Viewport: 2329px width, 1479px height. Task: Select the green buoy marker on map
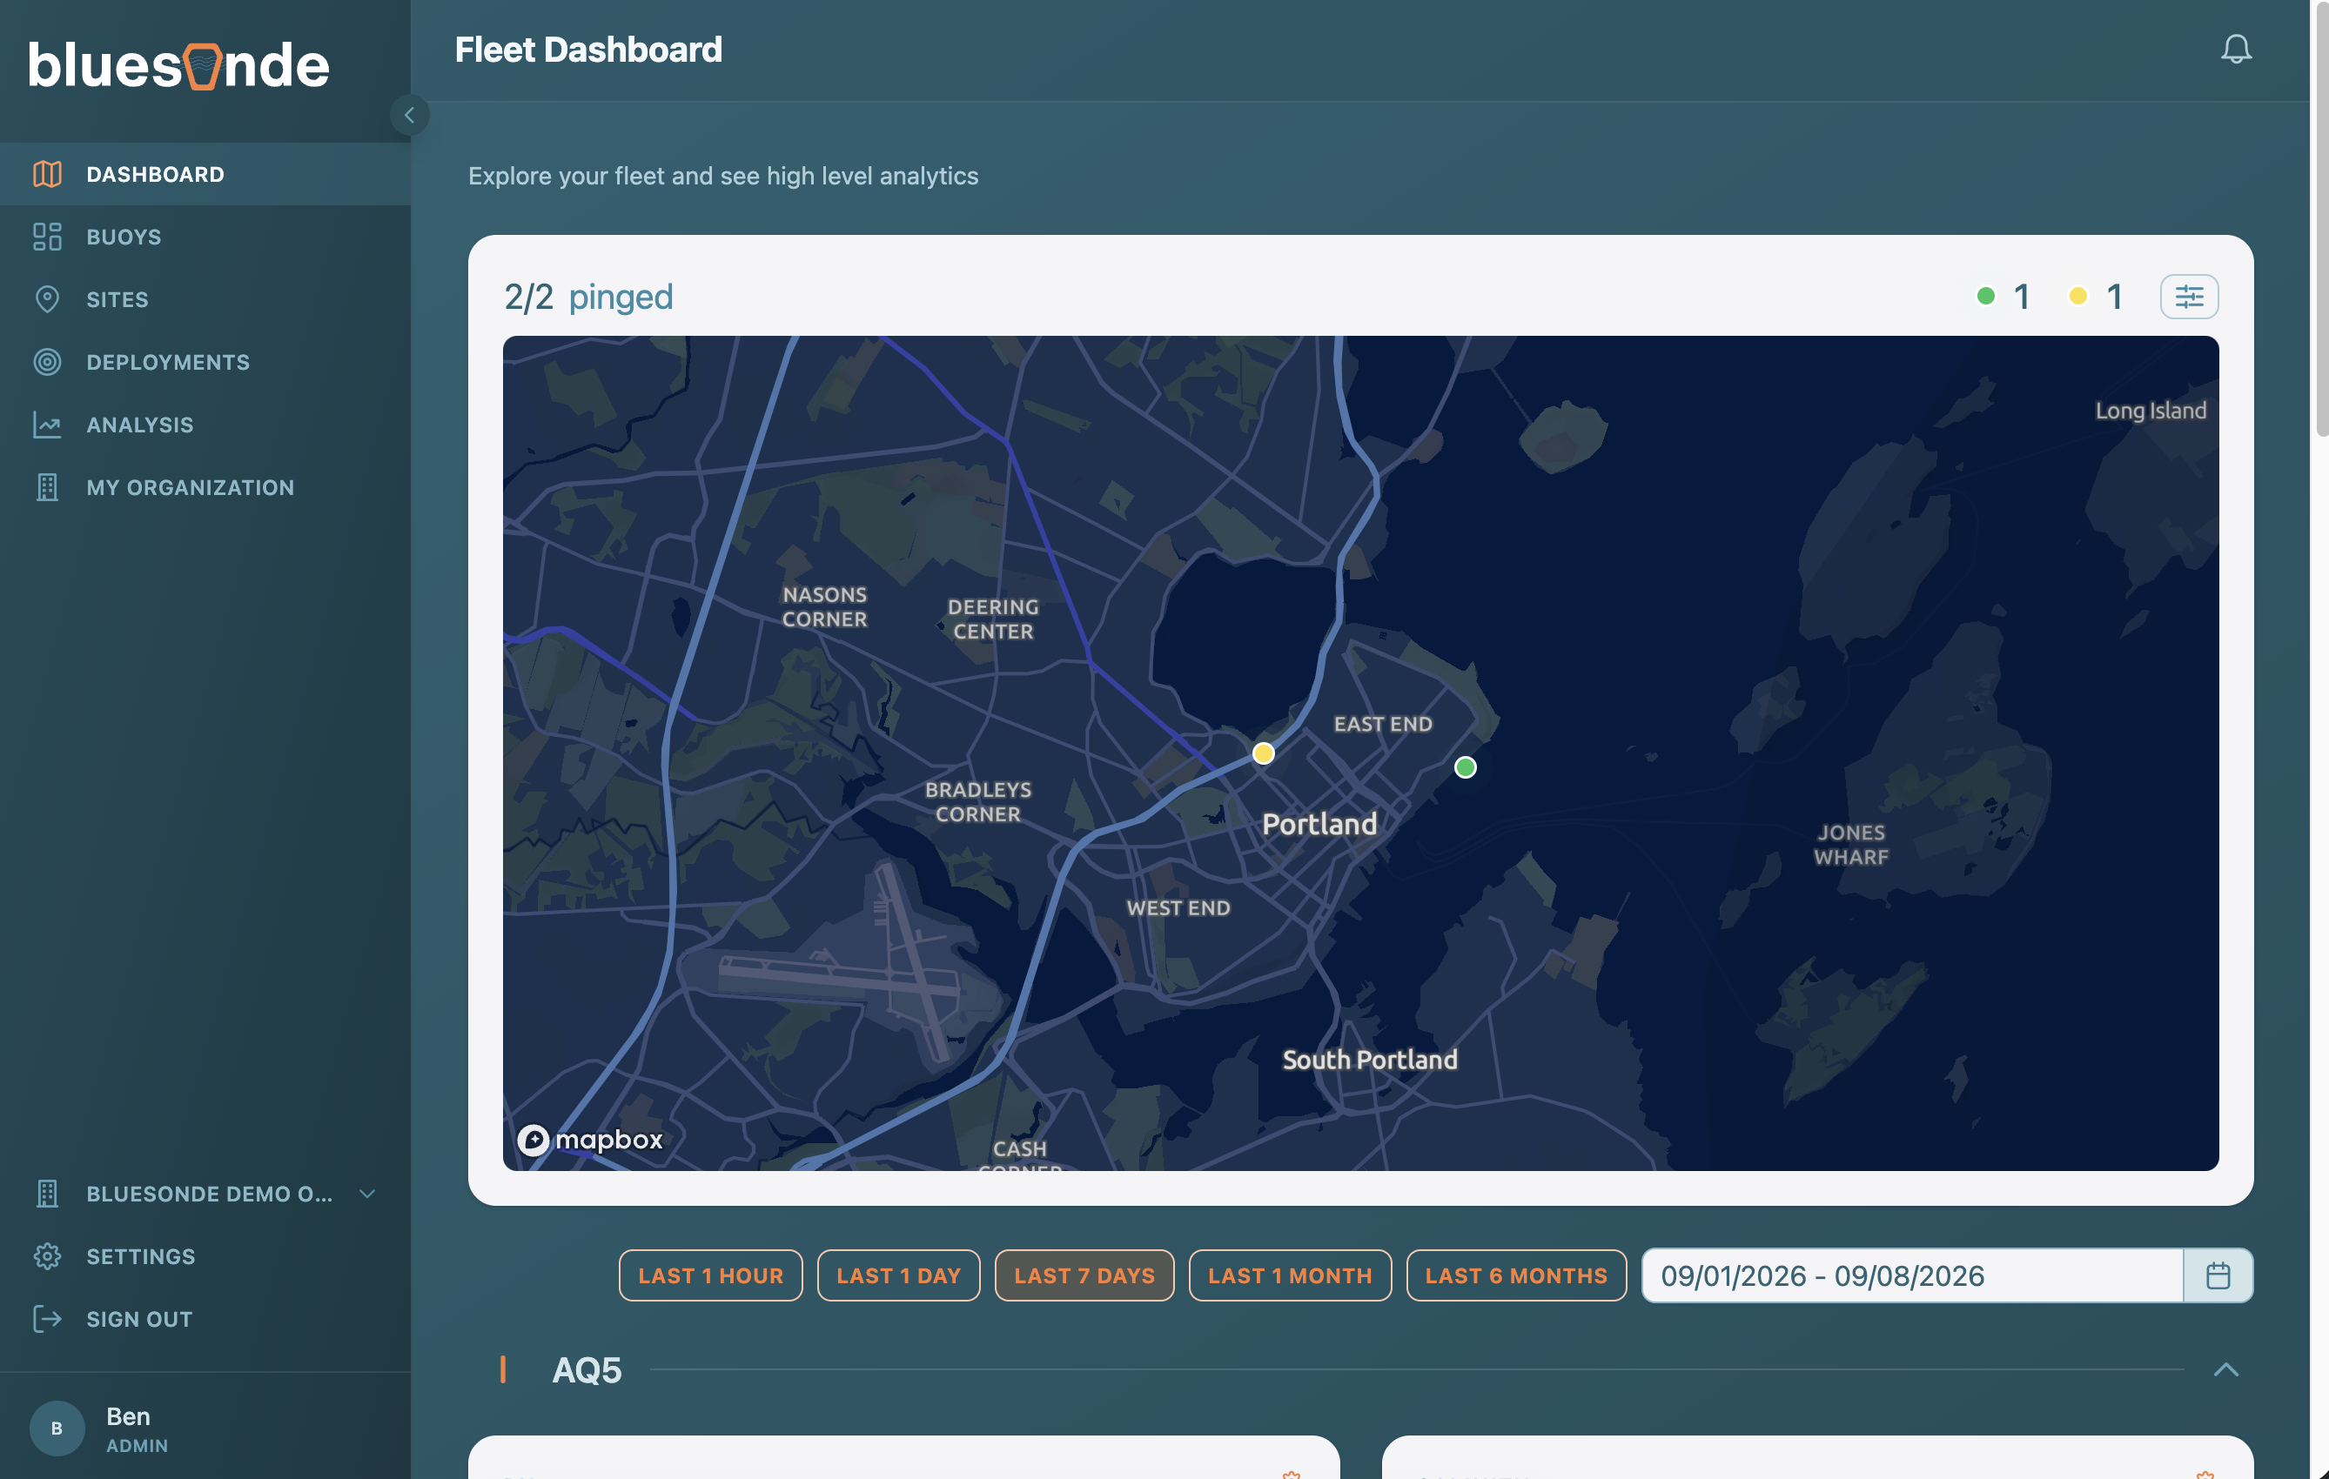(1466, 767)
